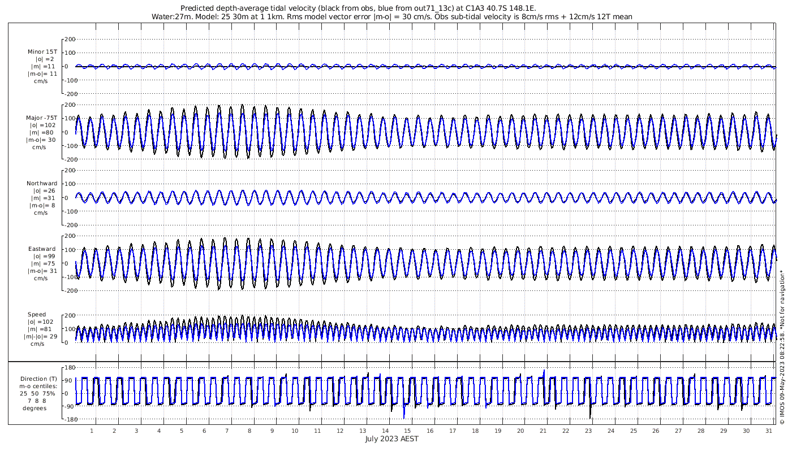Click the "-90" tick on the Direction axis
792x452 pixels.
coord(70,407)
